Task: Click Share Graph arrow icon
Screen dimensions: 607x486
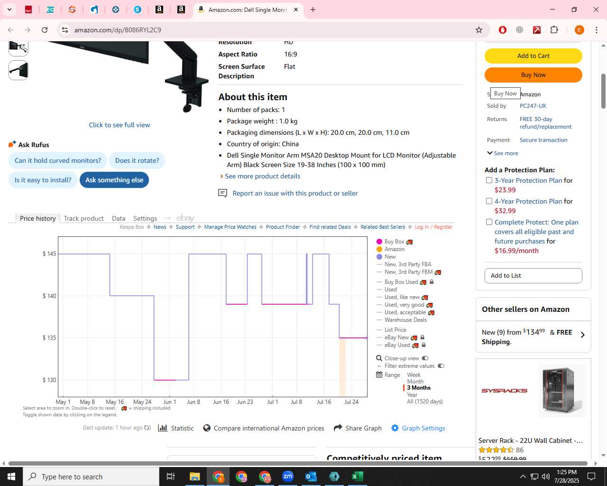Action: coord(338,428)
